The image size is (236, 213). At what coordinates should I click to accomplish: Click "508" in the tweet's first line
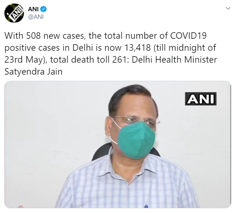[33, 36]
